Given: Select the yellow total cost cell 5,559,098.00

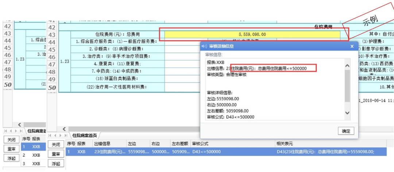Looking at the screenshot, I should tap(252, 34).
